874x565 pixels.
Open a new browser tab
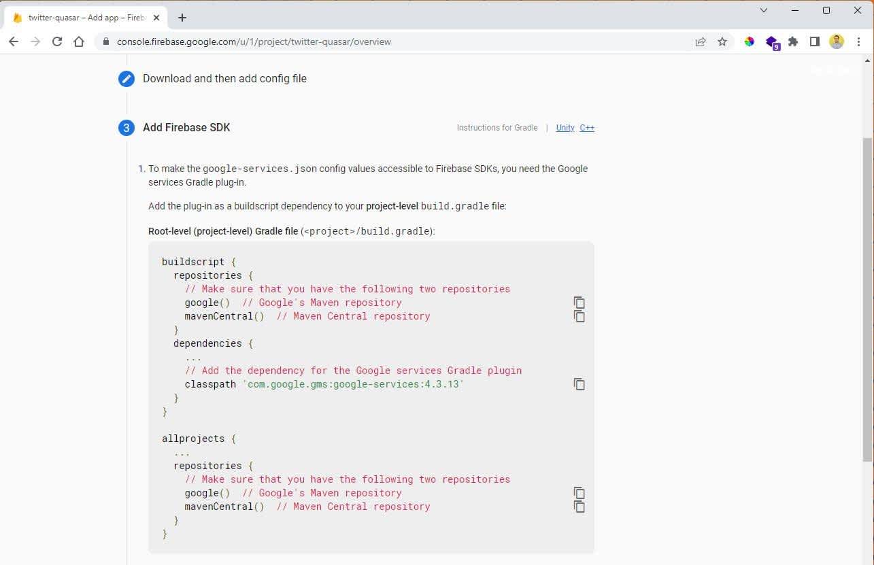pos(182,18)
